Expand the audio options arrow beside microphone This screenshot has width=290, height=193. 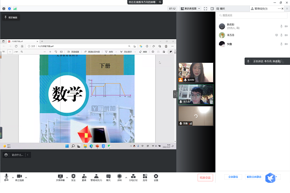(x=13, y=178)
